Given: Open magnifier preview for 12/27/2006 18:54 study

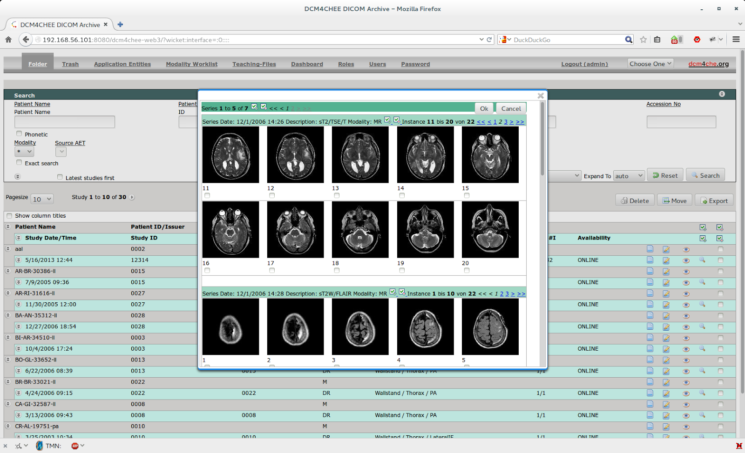Looking at the screenshot, I should tap(702, 326).
